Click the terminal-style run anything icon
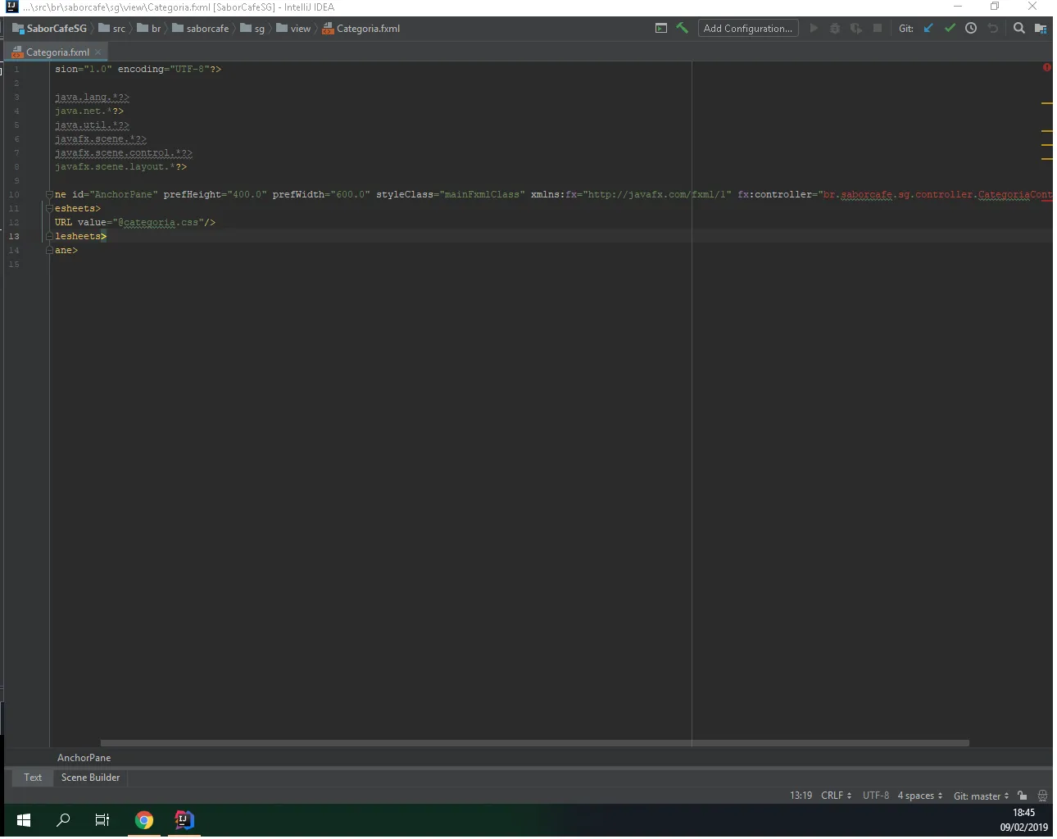Screen dimensions: 1057x839 (x=661, y=28)
